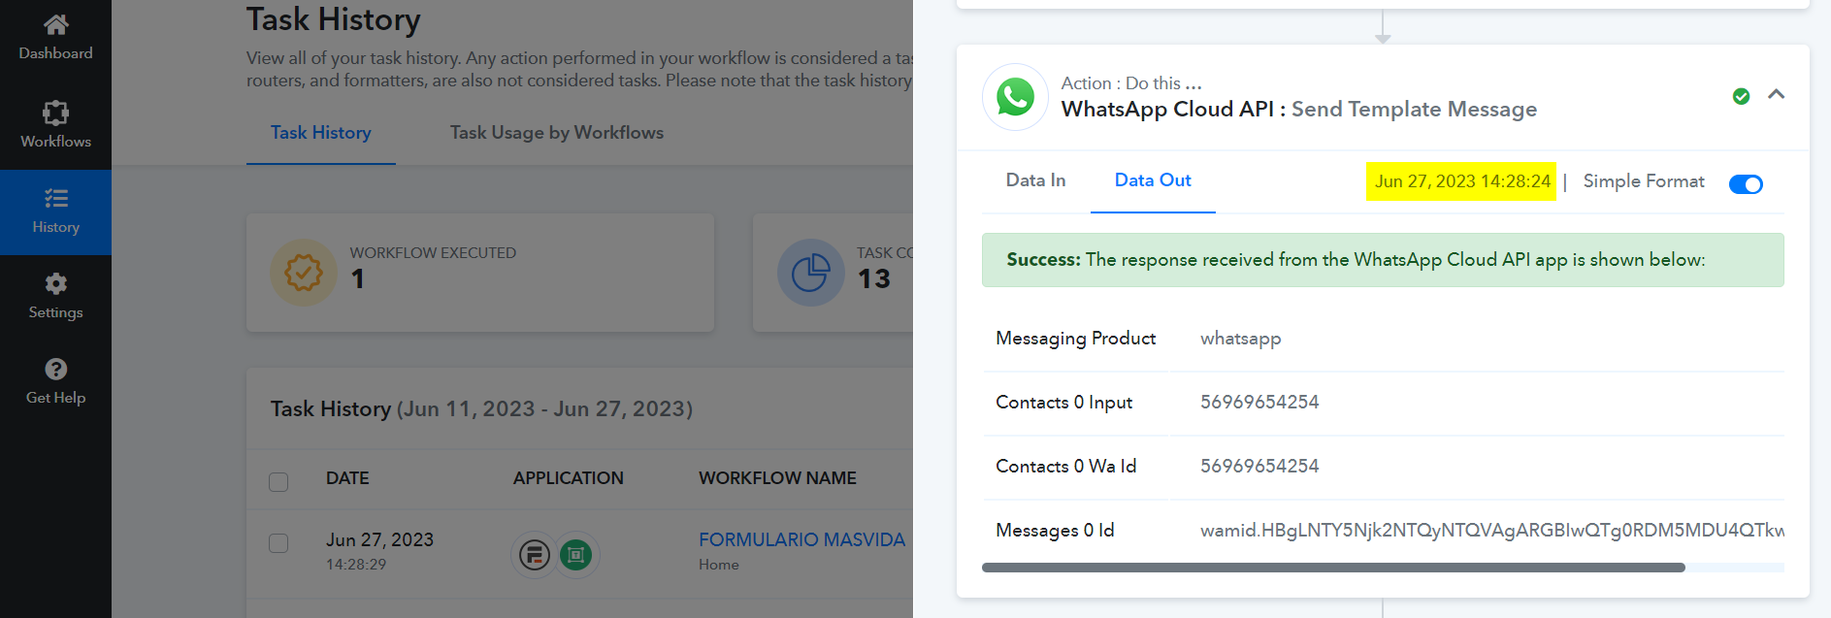
Task: Click the green app icon in task row
Action: 575,555
